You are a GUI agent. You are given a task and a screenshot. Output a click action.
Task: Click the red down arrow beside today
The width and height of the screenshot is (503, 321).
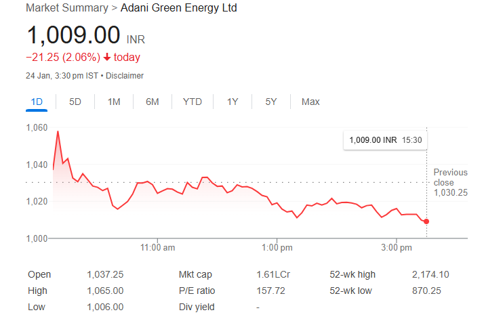[x=107, y=58]
